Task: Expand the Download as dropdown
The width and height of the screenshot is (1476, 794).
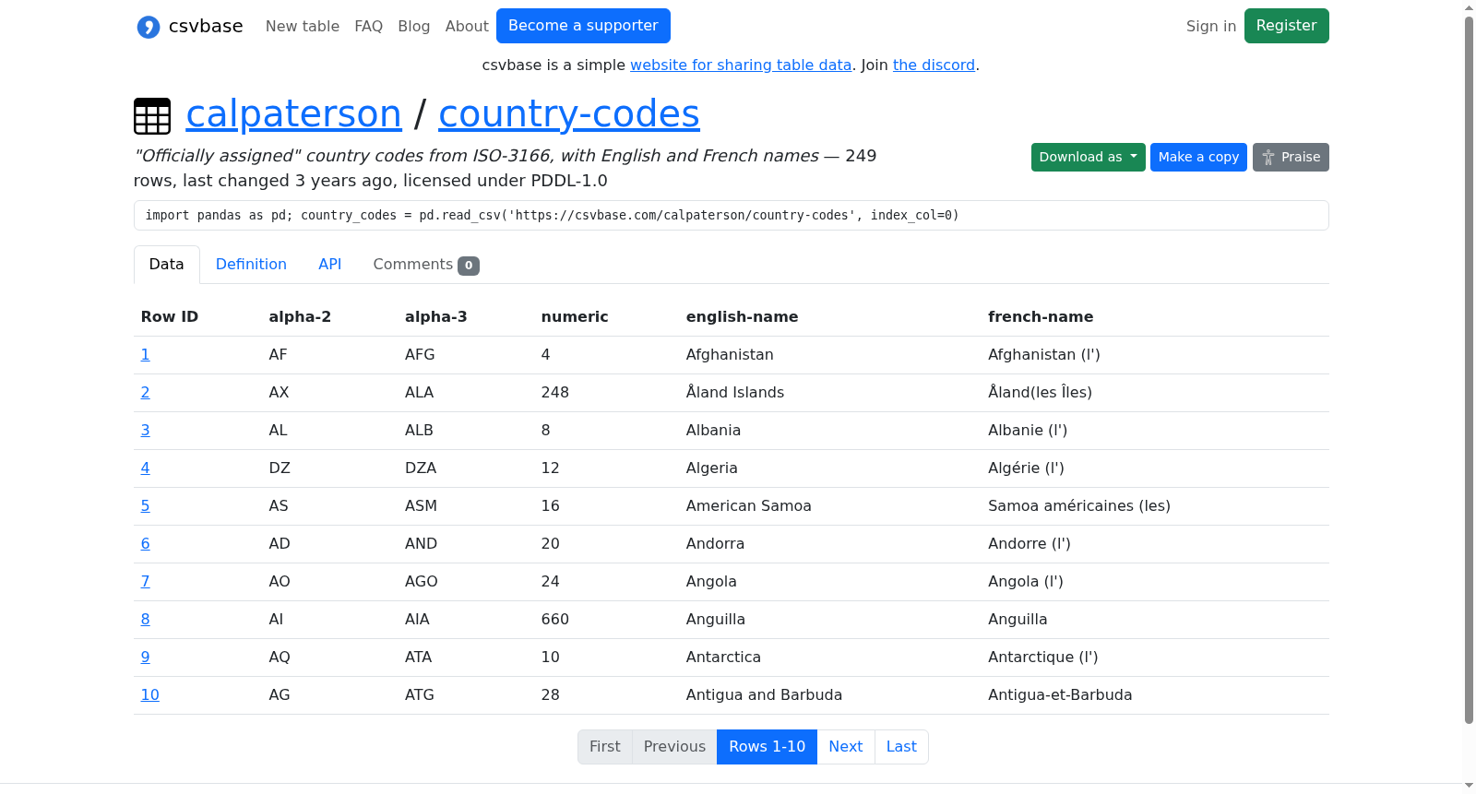Action: pos(1089,157)
